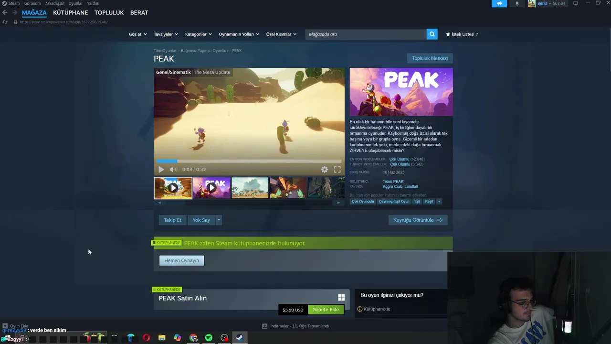Expand the Kategoriler dropdown
The image size is (611, 344).
(x=198, y=34)
